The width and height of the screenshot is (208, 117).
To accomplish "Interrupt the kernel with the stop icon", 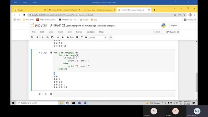I will [x=77, y=37].
